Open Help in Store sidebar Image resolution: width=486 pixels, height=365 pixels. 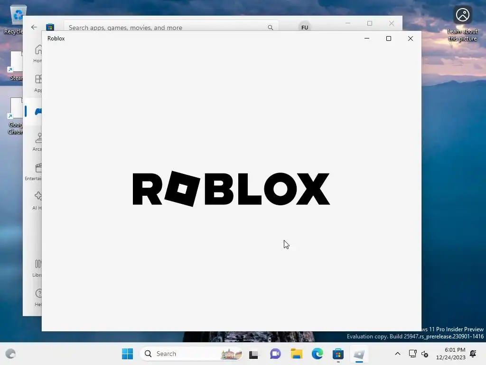coord(38,298)
